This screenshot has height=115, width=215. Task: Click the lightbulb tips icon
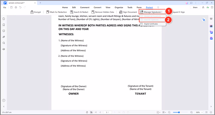(158, 7)
